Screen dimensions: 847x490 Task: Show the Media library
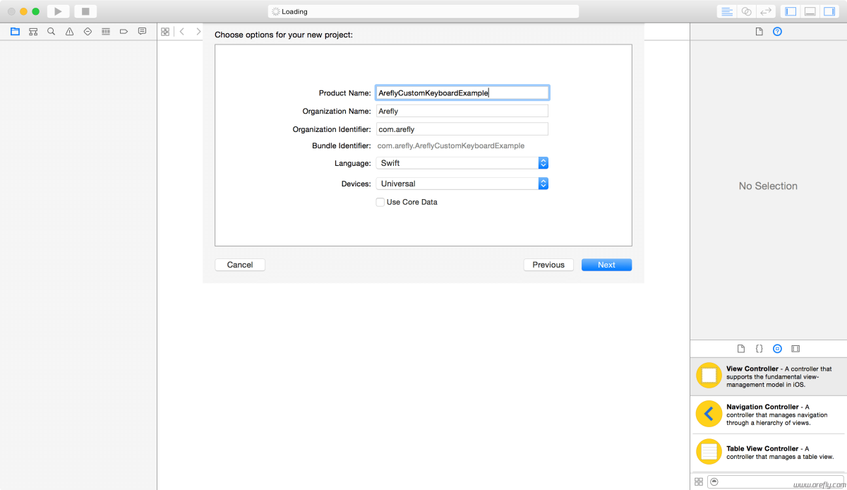tap(795, 349)
